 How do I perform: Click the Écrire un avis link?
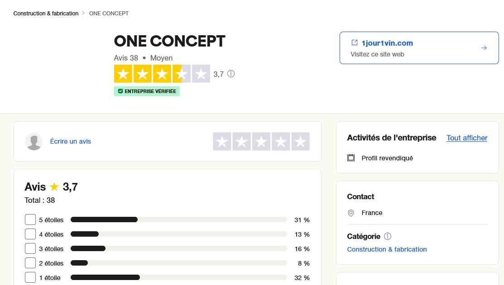pyautogui.click(x=70, y=141)
